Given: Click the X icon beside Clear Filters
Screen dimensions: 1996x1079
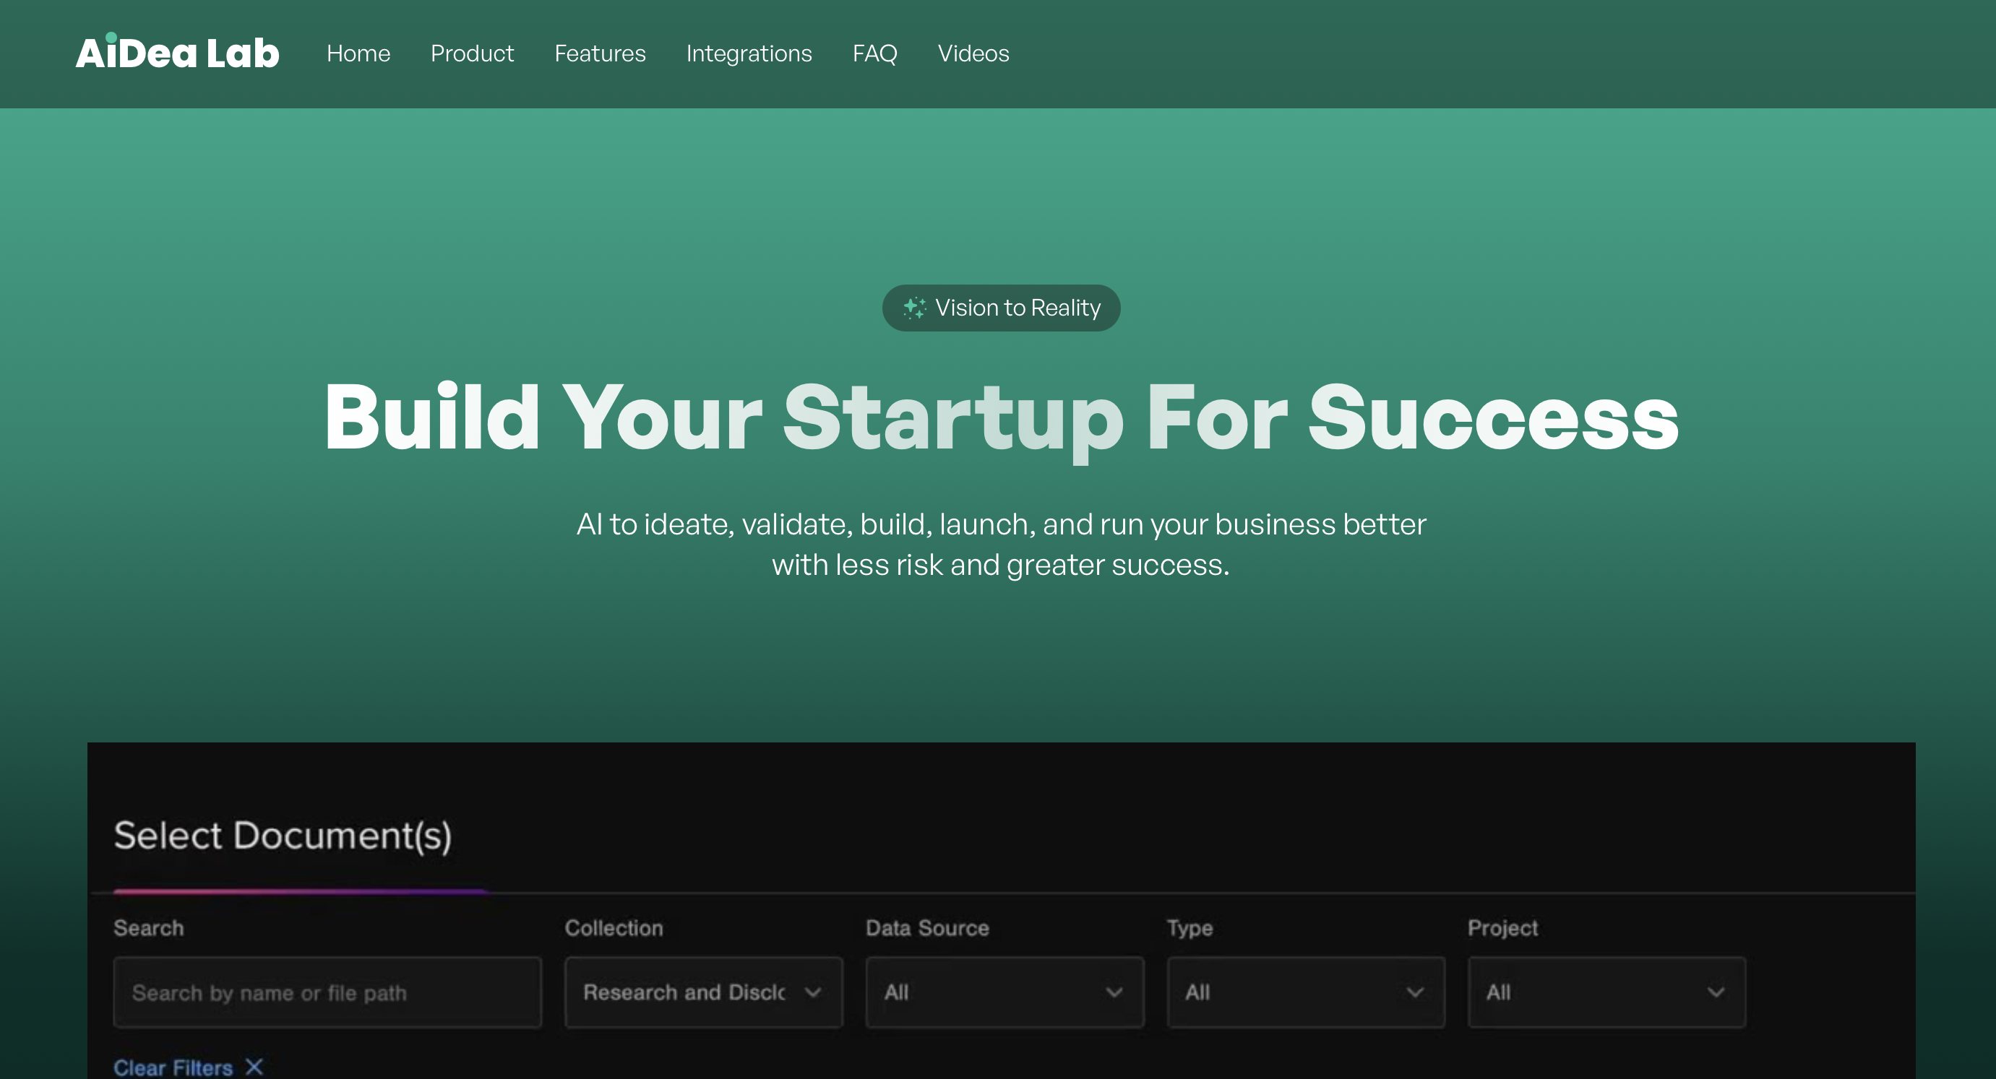Looking at the screenshot, I should point(254,1067).
